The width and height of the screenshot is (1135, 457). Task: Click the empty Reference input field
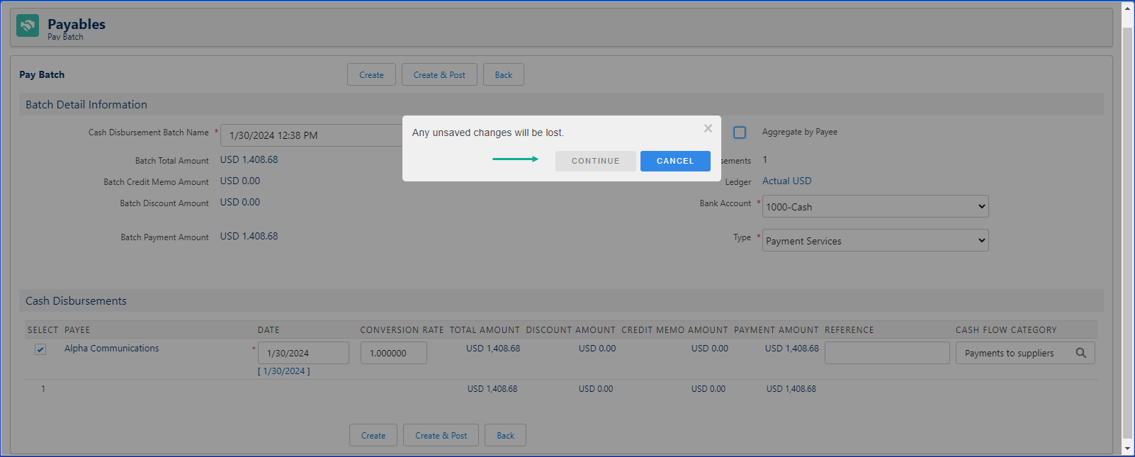(886, 353)
